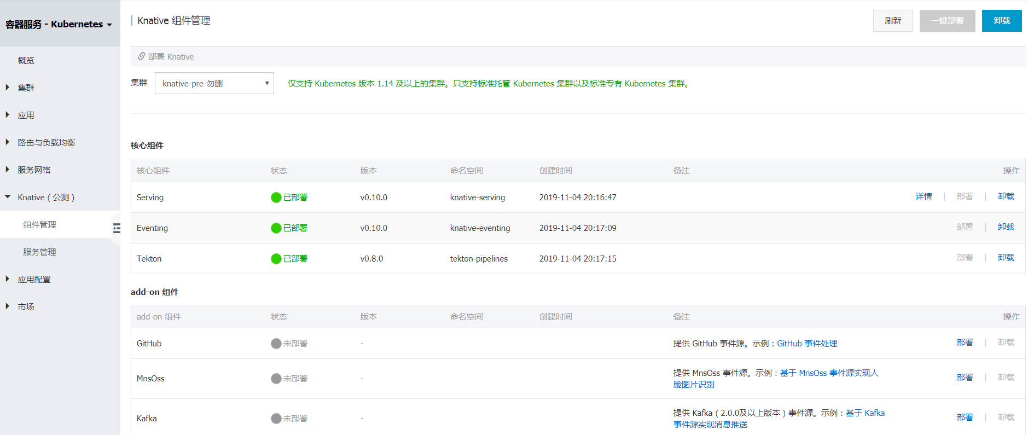Click the 2019-11-04 20:17:15 timestamp
Screen dimensions: 1028x435
point(578,259)
